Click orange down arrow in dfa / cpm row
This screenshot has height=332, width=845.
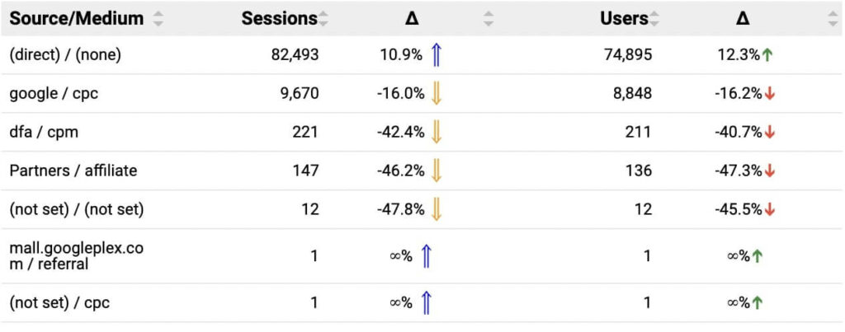(437, 132)
